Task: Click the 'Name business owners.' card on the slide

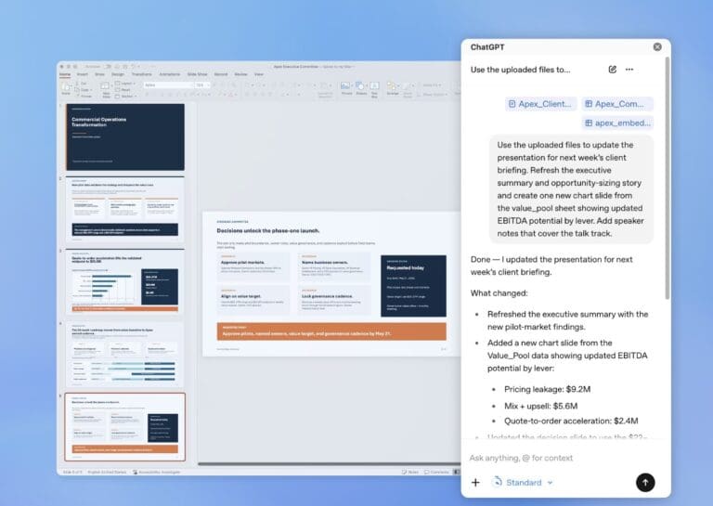Action: 334,266
